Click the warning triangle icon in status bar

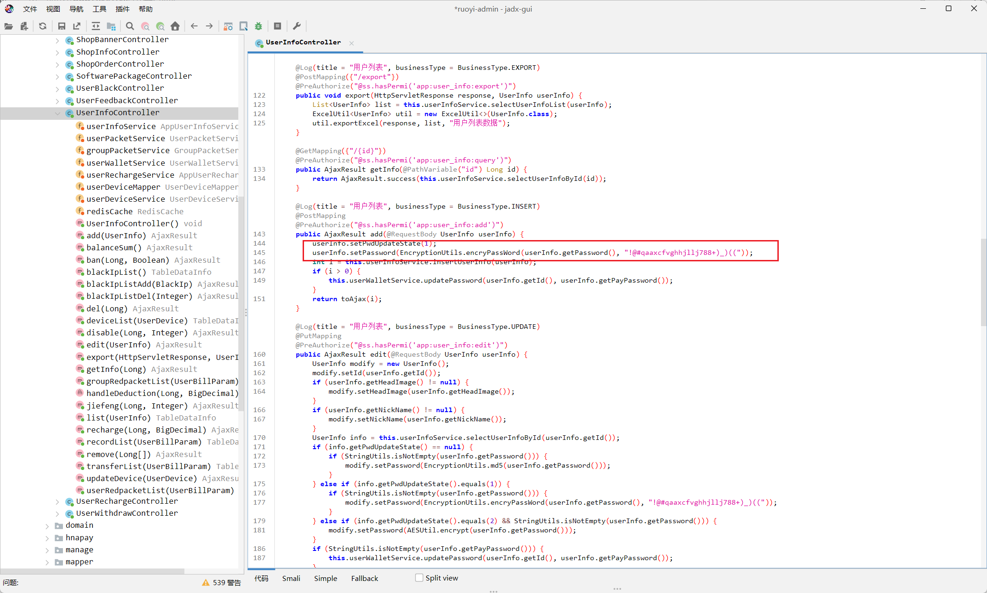pos(206,582)
